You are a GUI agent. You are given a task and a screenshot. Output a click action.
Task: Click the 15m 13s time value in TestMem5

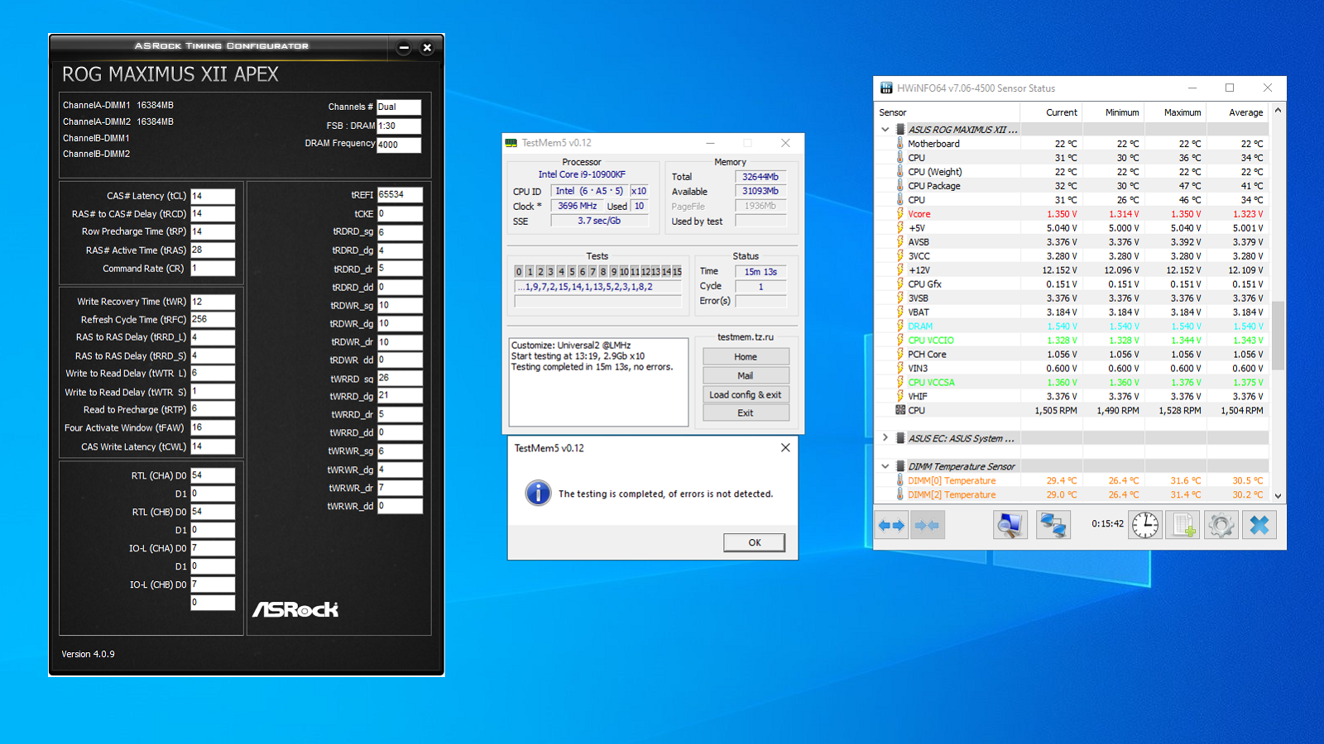point(760,271)
